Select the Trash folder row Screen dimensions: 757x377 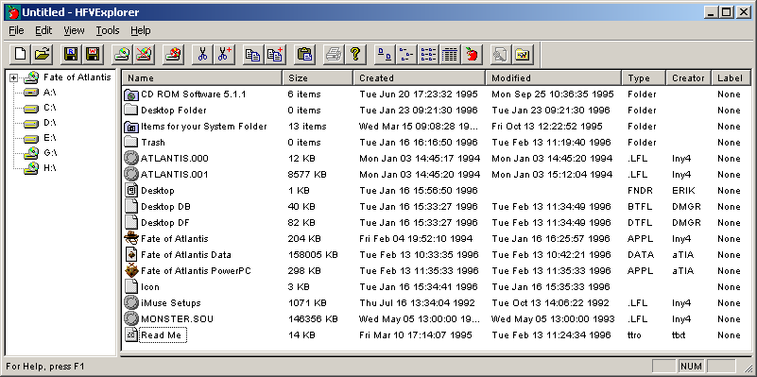[436, 143]
